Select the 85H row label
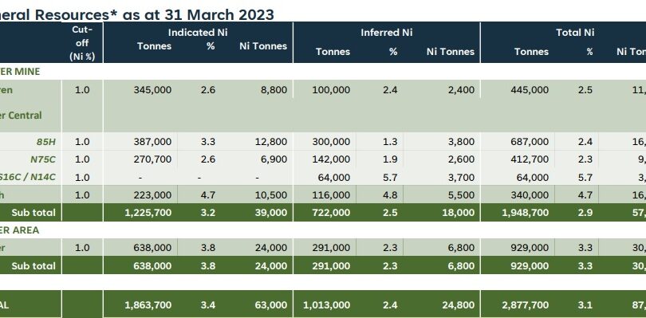 click(x=46, y=142)
